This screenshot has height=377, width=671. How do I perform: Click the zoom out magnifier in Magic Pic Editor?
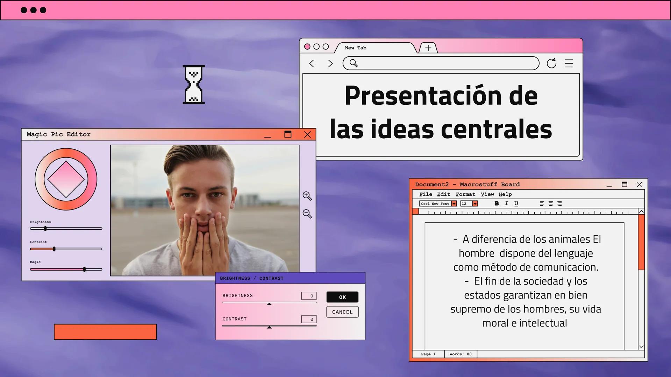click(307, 214)
